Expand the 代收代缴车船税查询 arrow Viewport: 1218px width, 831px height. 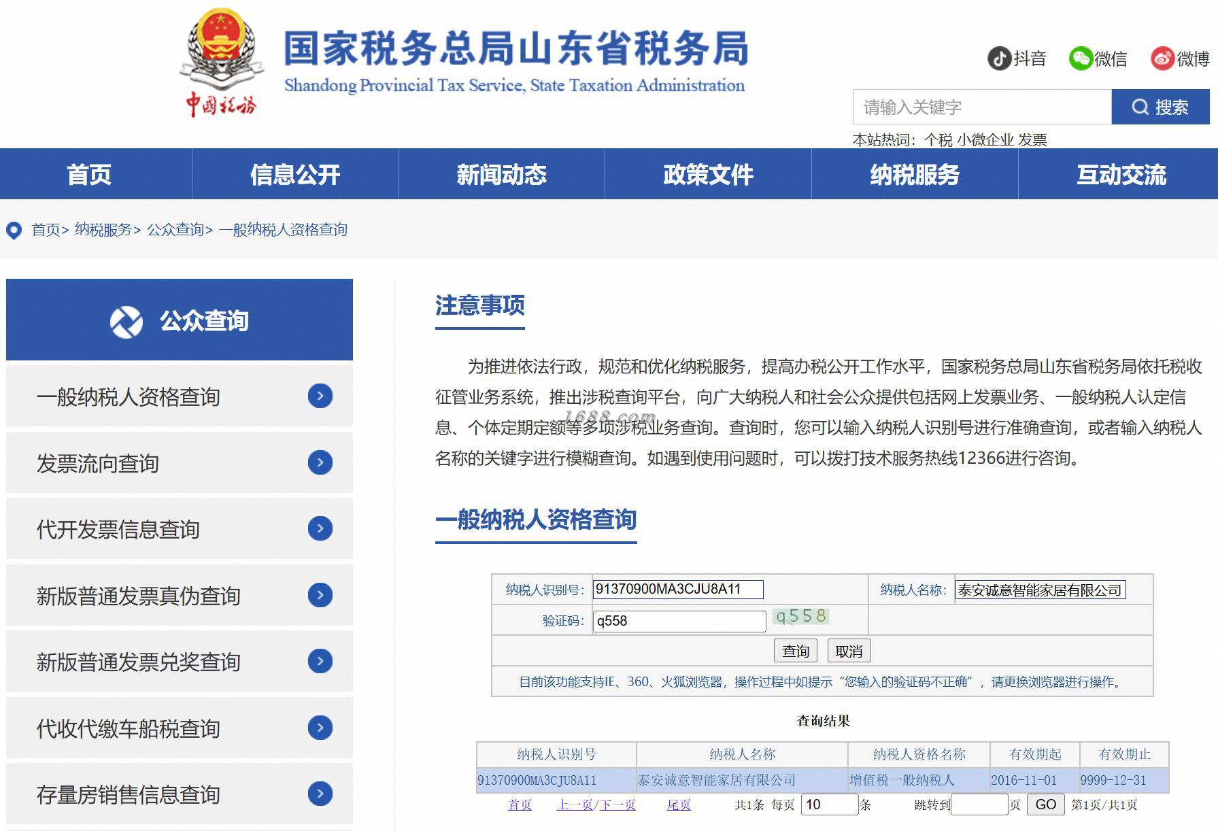320,728
